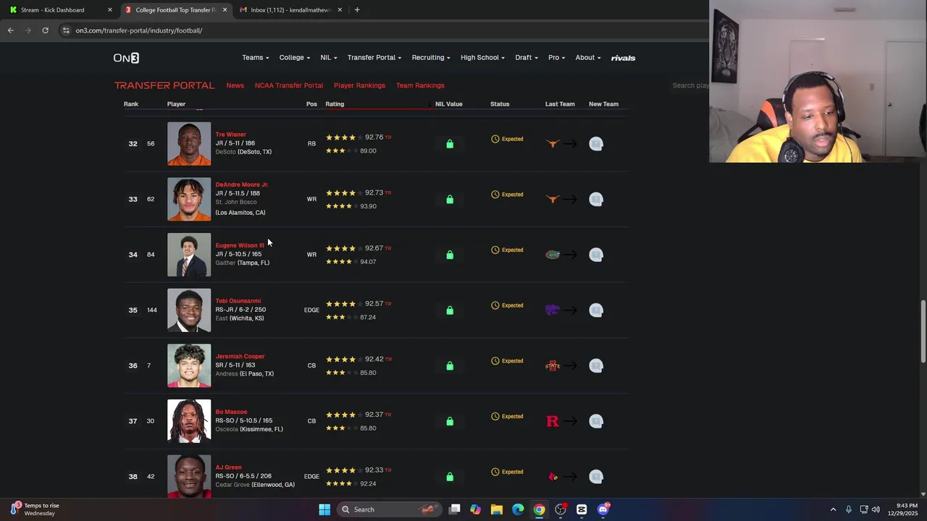
Task: Click the Search players input field
Action: click(x=689, y=85)
